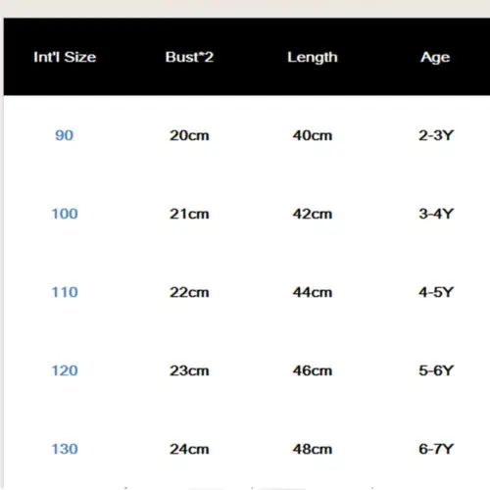Click the Int'l Size column header

(x=65, y=57)
